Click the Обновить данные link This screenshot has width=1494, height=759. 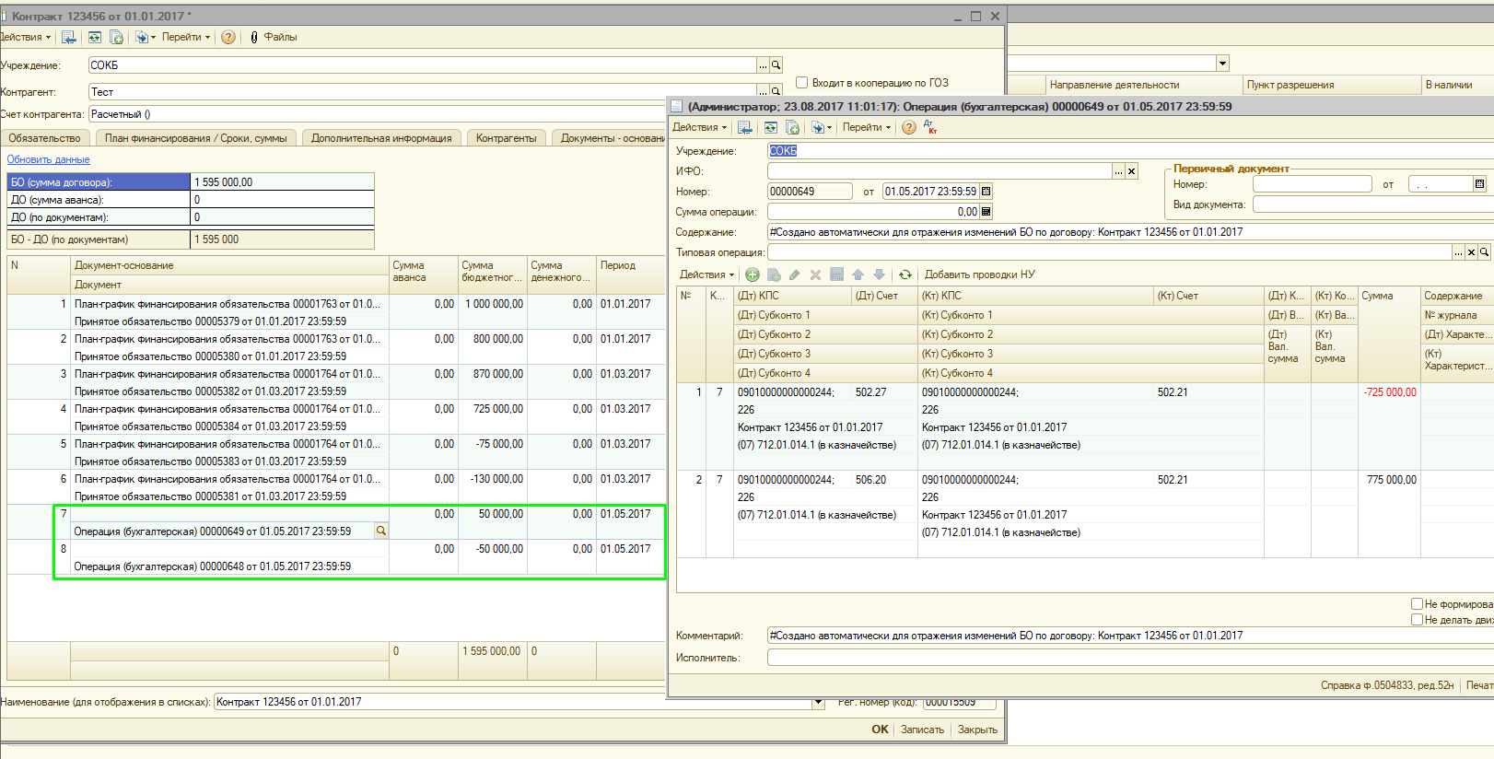pos(48,159)
